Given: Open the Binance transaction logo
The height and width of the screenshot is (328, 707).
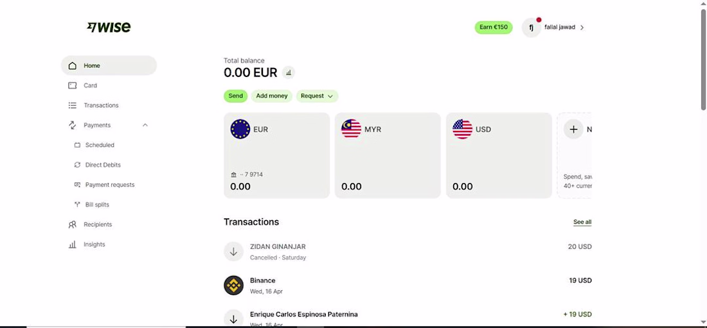Looking at the screenshot, I should [x=233, y=285].
